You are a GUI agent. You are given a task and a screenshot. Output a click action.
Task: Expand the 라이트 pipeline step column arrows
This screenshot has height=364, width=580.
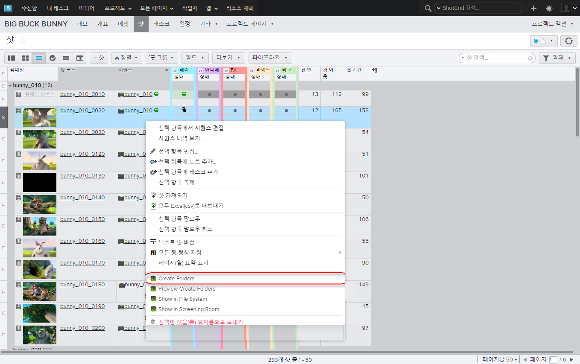point(252,70)
